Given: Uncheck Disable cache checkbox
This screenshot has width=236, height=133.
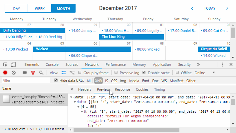Looking at the screenshot, I should click(144, 72).
